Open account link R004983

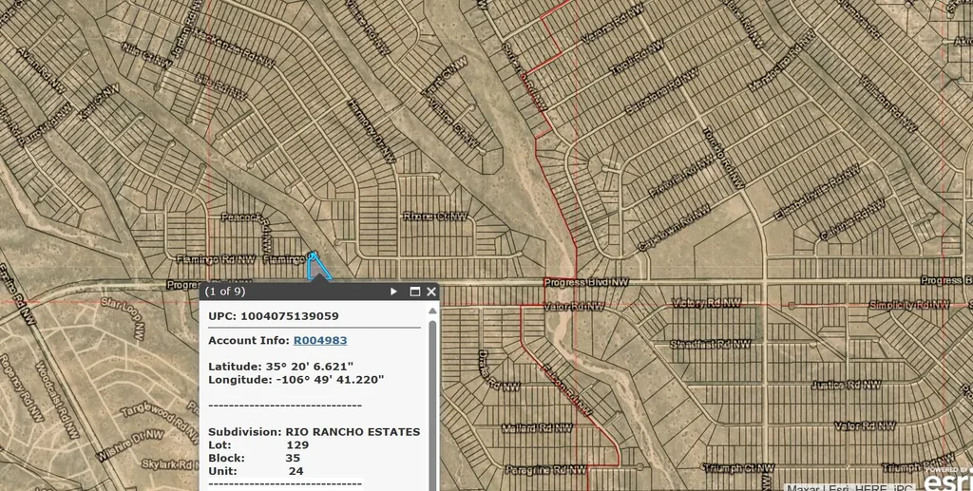click(x=319, y=340)
